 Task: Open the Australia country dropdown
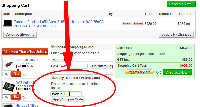coord(82,59)
